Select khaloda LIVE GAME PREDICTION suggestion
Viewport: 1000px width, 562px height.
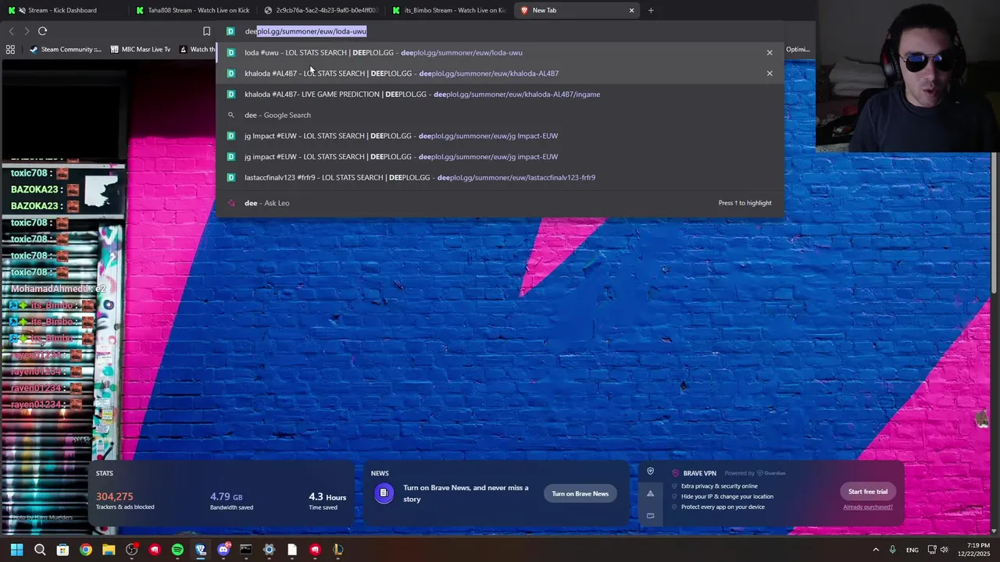point(500,94)
